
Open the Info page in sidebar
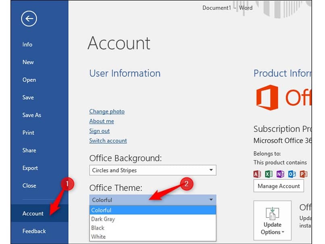(x=27, y=44)
